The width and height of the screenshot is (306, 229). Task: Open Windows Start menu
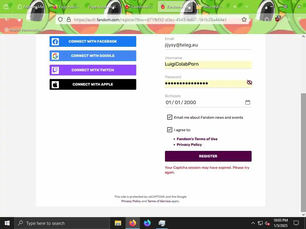7,223
